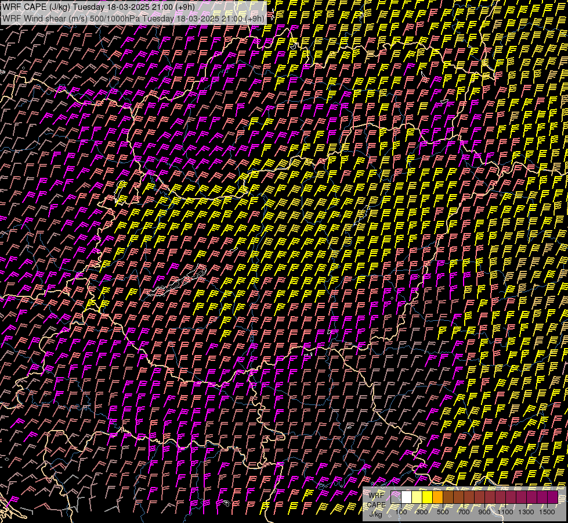The height and width of the screenshot is (523, 568).
Task: Click the legend value 700
Action: (464, 512)
